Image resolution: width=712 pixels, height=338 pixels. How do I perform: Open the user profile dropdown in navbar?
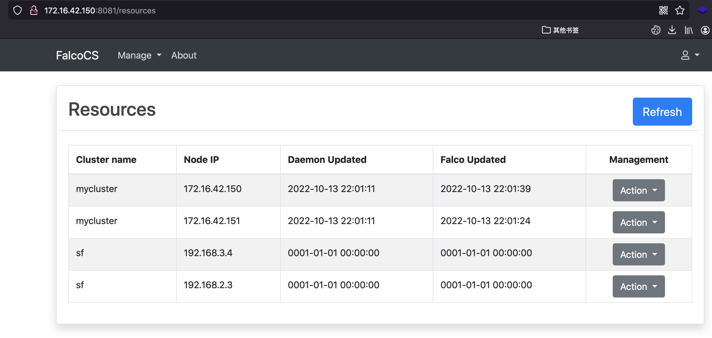[x=690, y=55]
